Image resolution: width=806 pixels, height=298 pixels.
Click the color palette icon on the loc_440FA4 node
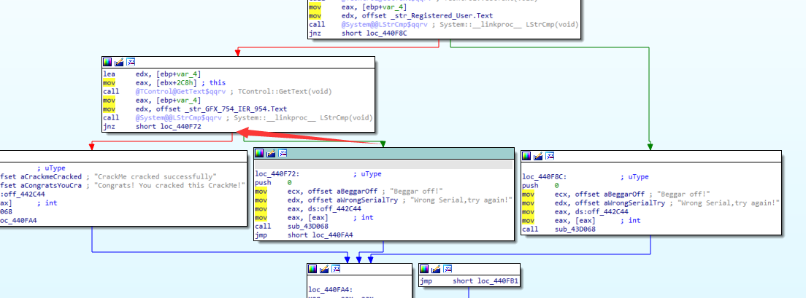(312, 268)
